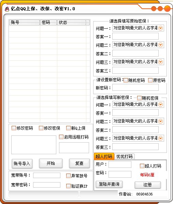Click the 账号 column header
The image size is (173, 204).
pos(25,23)
